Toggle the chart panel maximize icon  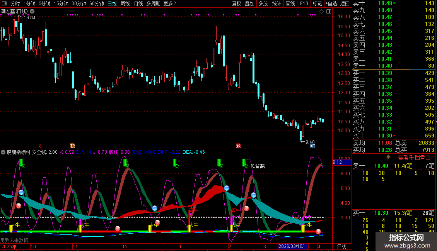[328, 12]
